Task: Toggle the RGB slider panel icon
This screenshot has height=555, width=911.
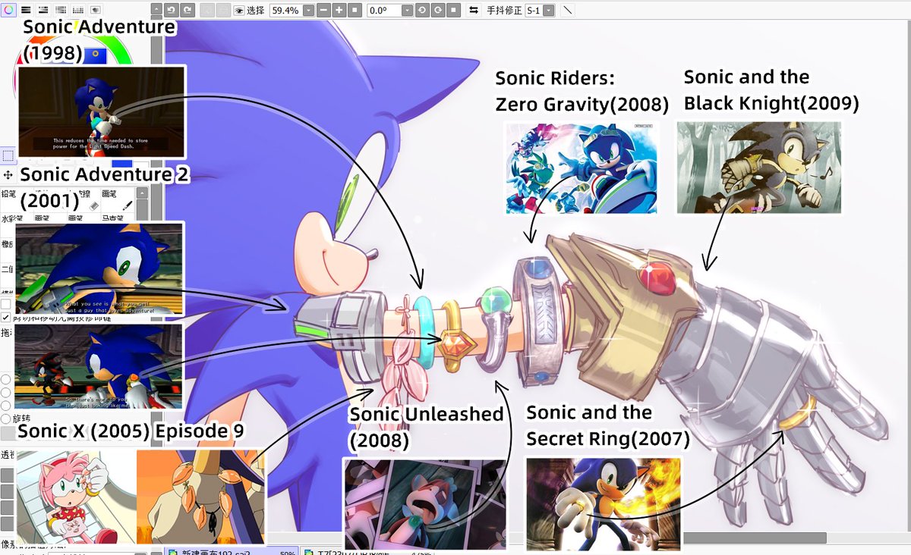Action: 26,10
